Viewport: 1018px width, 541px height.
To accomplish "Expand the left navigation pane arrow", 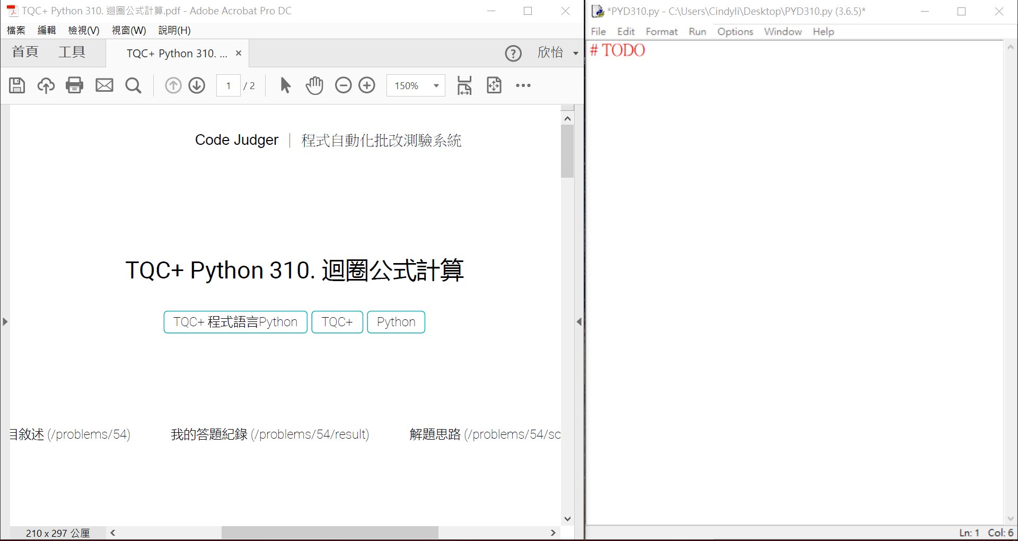I will pos(5,321).
